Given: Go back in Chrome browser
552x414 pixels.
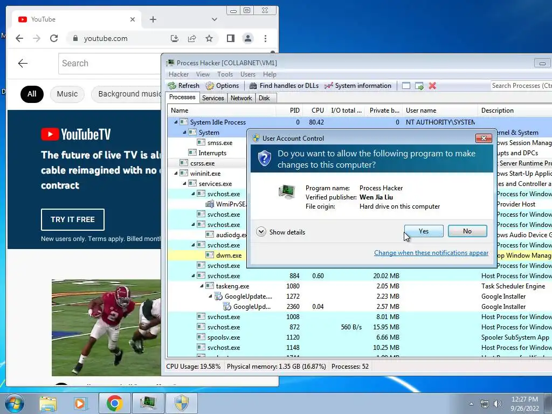Looking at the screenshot, I should 19,38.
